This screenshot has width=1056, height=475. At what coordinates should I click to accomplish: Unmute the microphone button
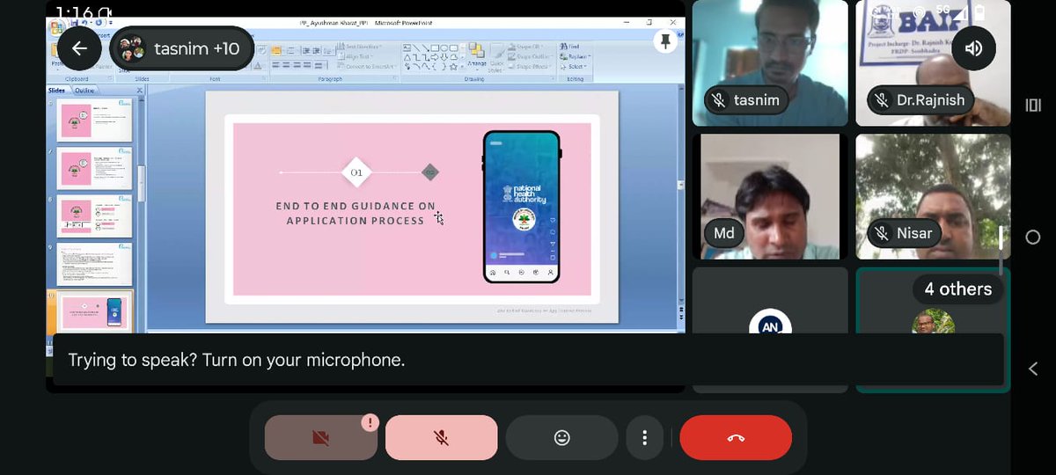(441, 438)
